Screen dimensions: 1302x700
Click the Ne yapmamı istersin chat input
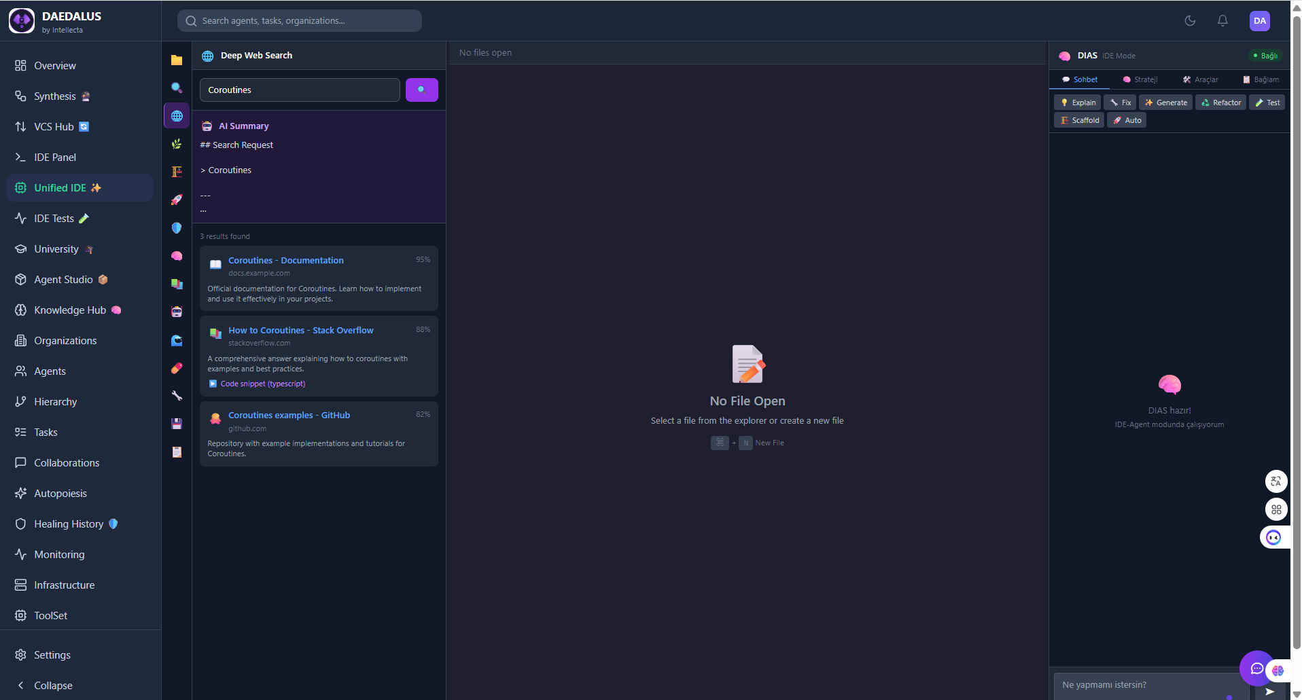pos(1151,685)
